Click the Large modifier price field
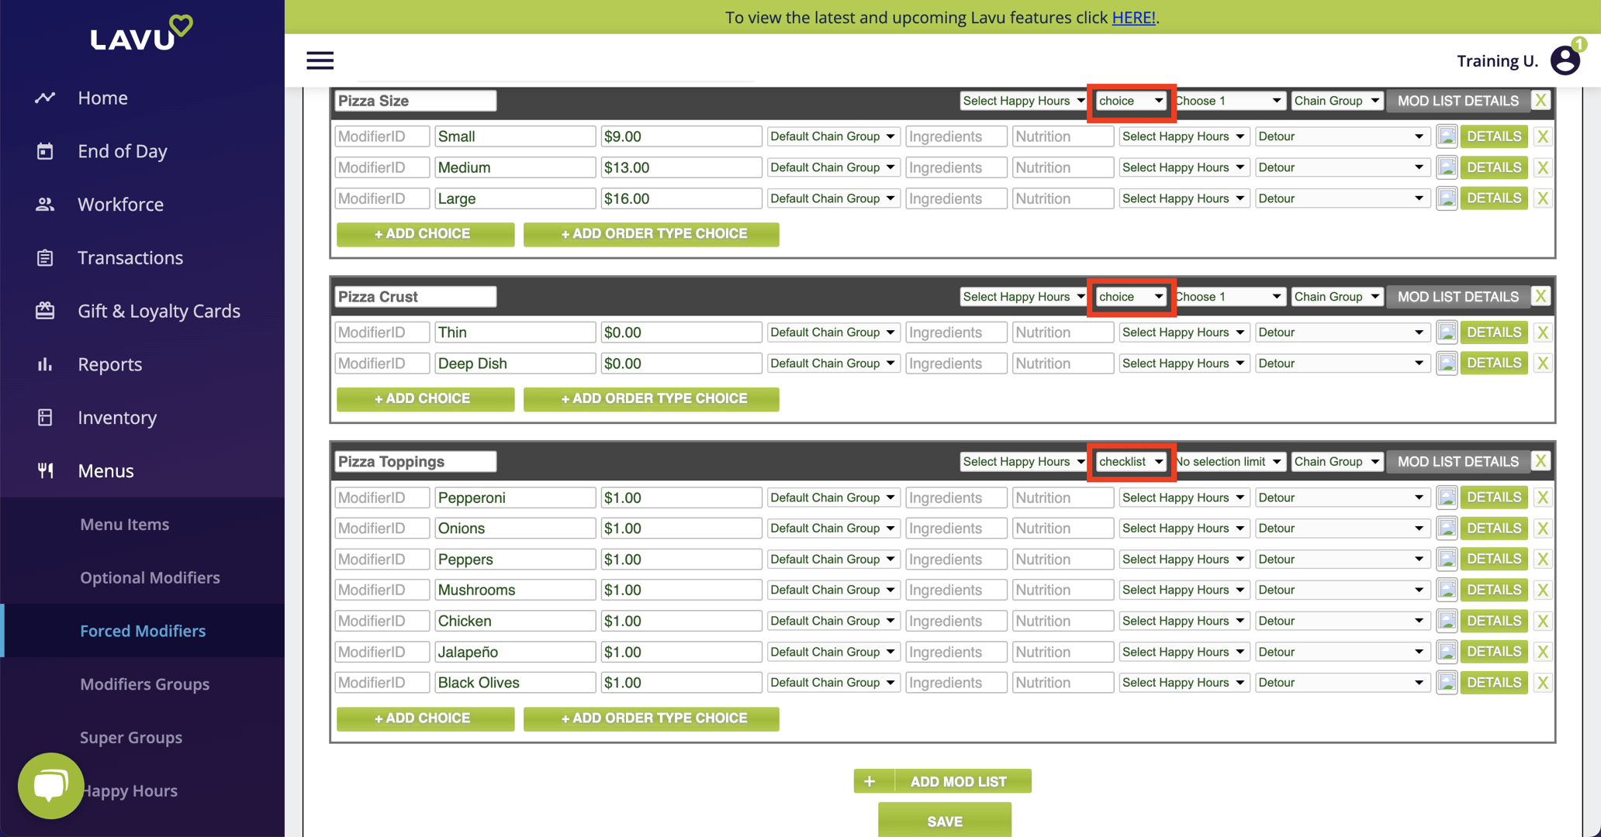The height and width of the screenshot is (837, 1601). click(x=679, y=198)
